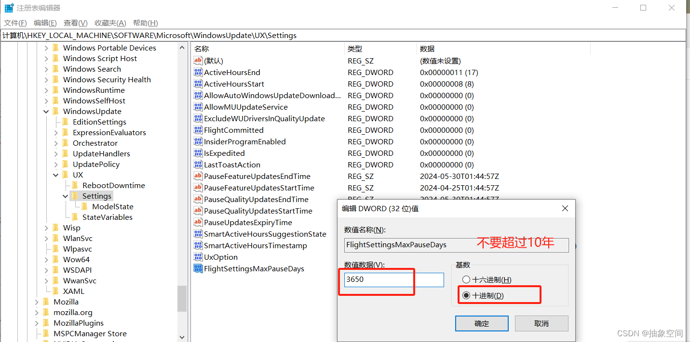Click PauseQualityUpdatesEndTime string icon
Viewport: 690px width, 342px height.
198,199
